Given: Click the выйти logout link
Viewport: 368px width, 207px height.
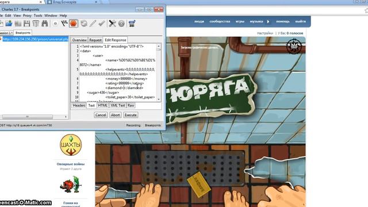Looking at the screenshot, I should pos(300,21).
